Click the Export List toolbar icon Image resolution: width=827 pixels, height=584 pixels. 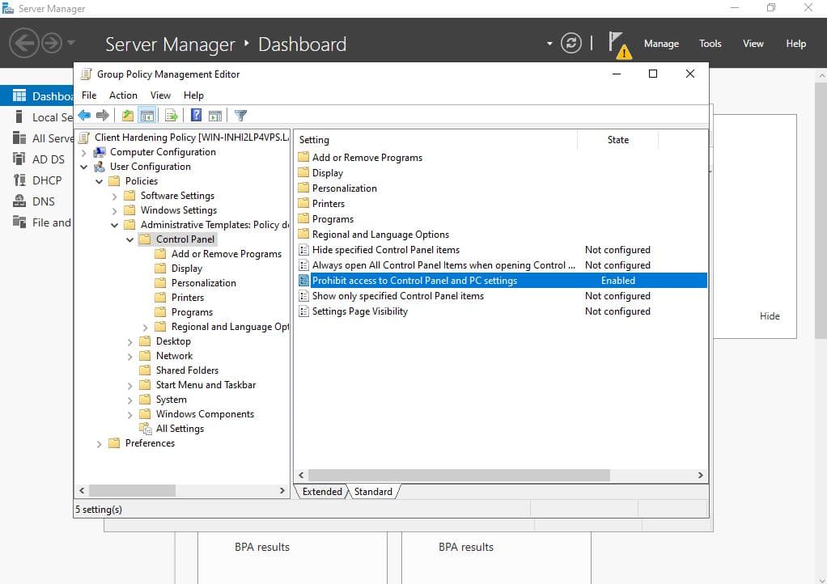(x=171, y=116)
